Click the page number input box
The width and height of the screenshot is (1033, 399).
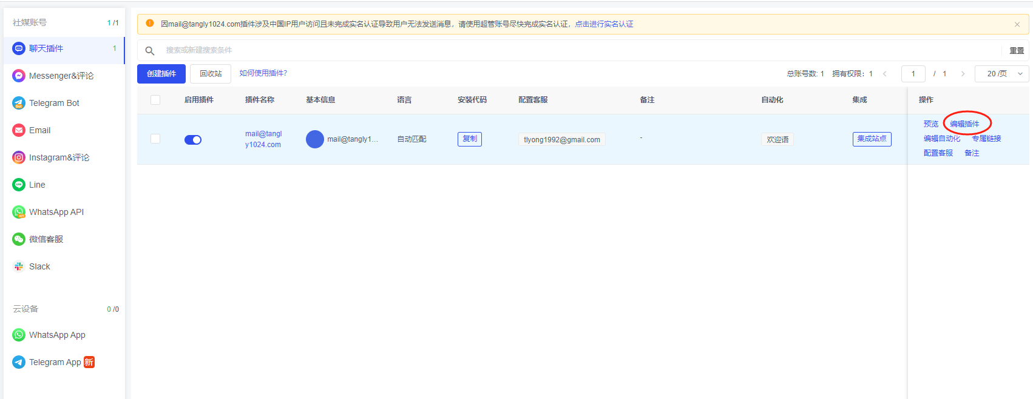click(x=913, y=74)
